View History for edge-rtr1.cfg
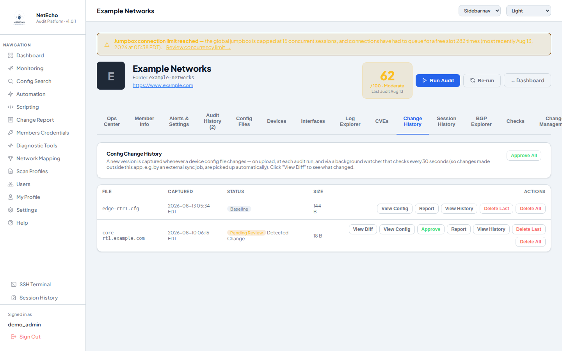The width and height of the screenshot is (562, 351). [x=459, y=209]
